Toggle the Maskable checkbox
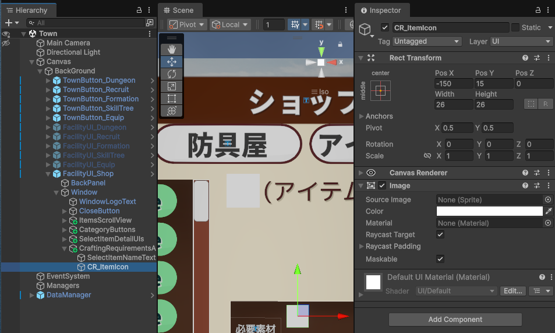The width and height of the screenshot is (555, 333). coord(440,259)
